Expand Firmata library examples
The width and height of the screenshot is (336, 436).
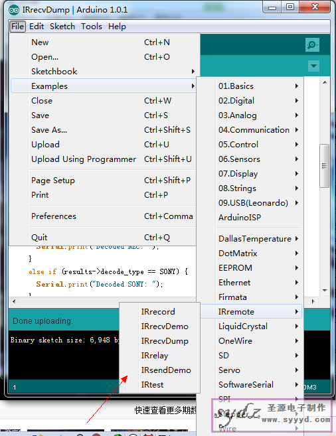(x=250, y=297)
